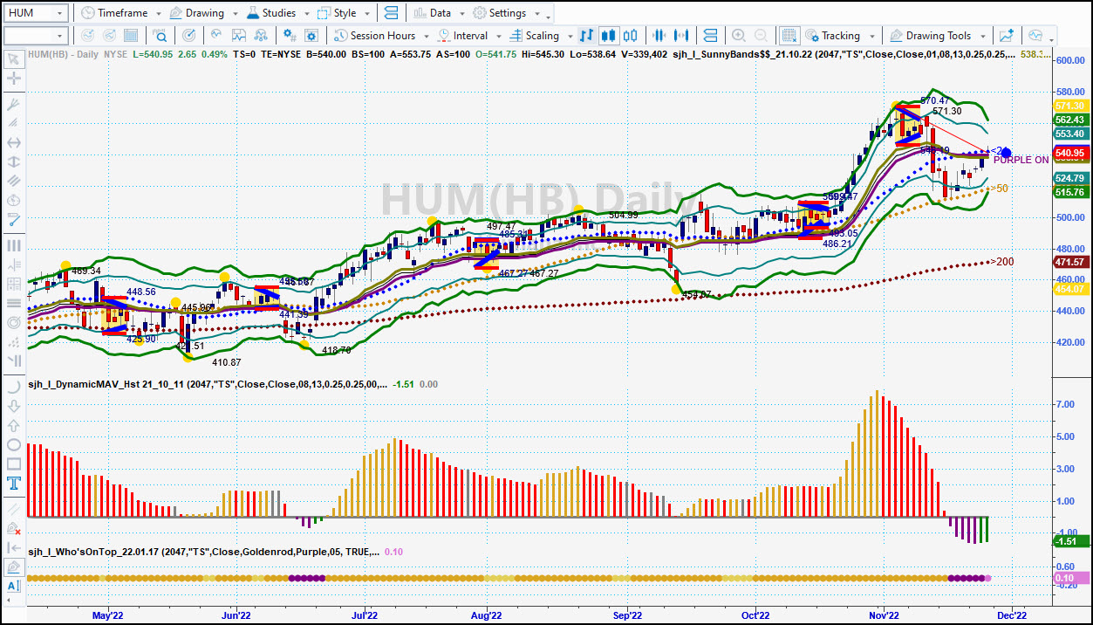
Task: Select the pointer arrow tool
Action: pyautogui.click(x=14, y=59)
